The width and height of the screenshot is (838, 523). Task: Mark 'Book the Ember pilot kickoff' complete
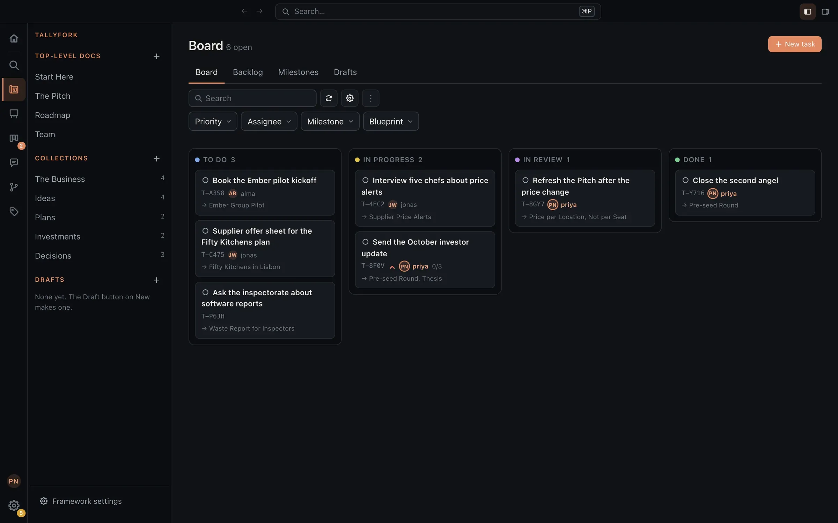click(205, 180)
